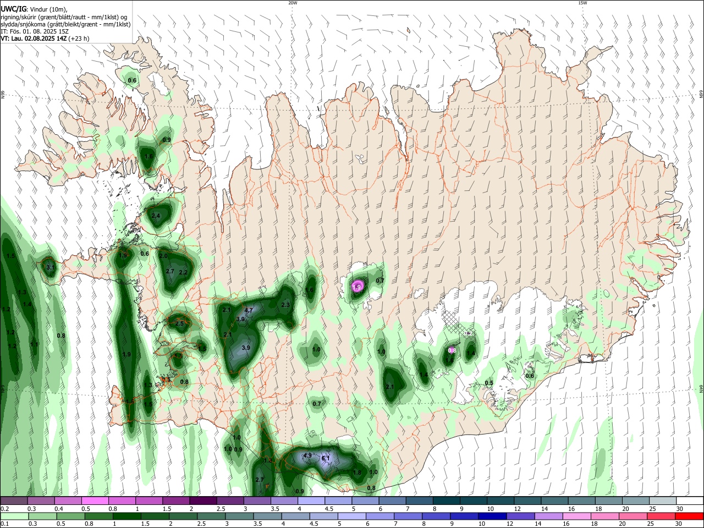Screen dimensions: 704x528
Task: Pick the white snow legend swatch labeled 30
Action: tap(690, 501)
